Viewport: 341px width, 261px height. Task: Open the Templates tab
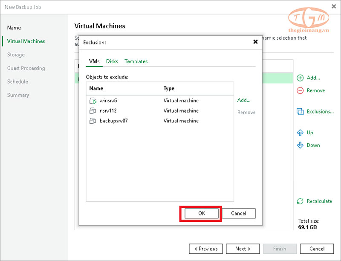[136, 61]
